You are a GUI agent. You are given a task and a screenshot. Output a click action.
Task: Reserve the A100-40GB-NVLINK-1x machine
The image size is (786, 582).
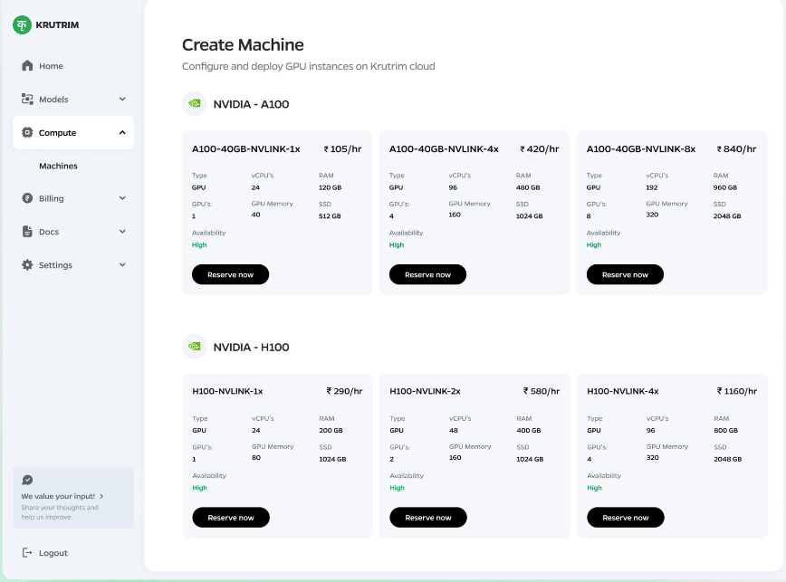click(x=230, y=274)
